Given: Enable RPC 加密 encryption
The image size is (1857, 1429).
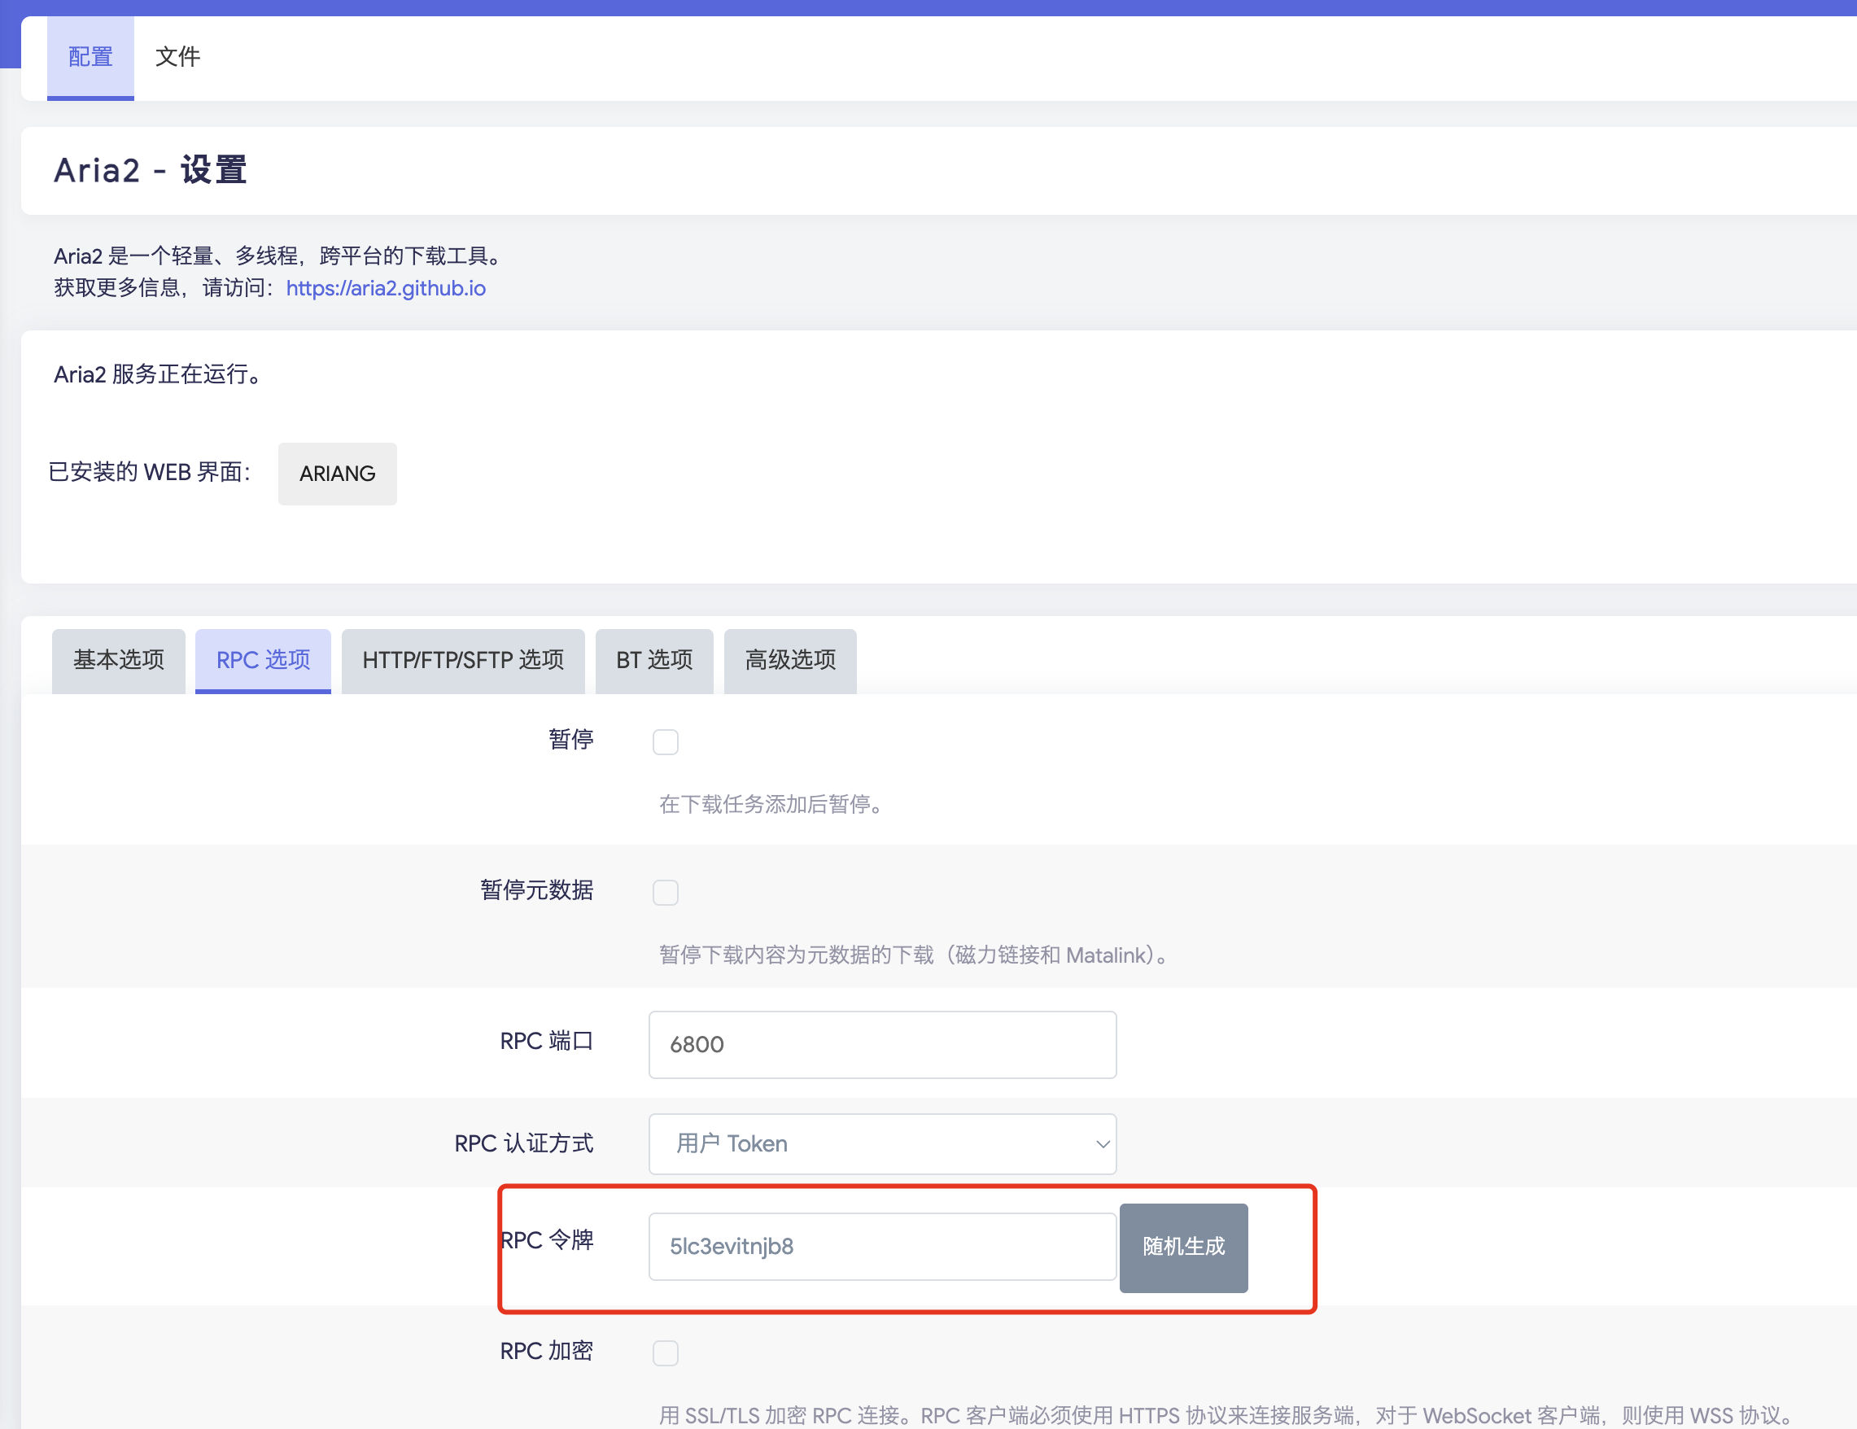Looking at the screenshot, I should tap(666, 1353).
